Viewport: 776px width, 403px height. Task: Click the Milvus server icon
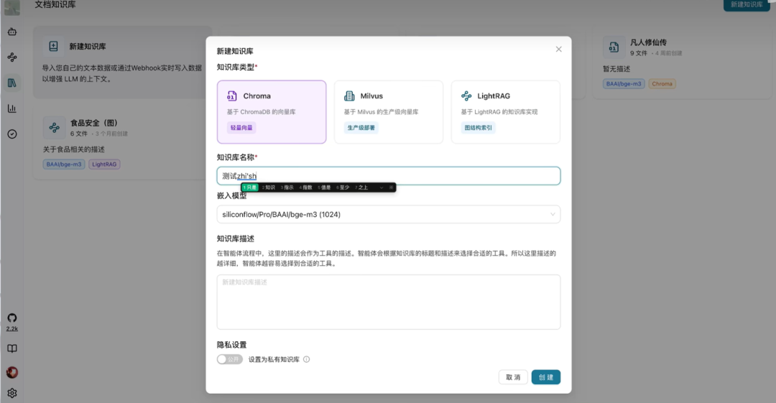[x=349, y=96]
